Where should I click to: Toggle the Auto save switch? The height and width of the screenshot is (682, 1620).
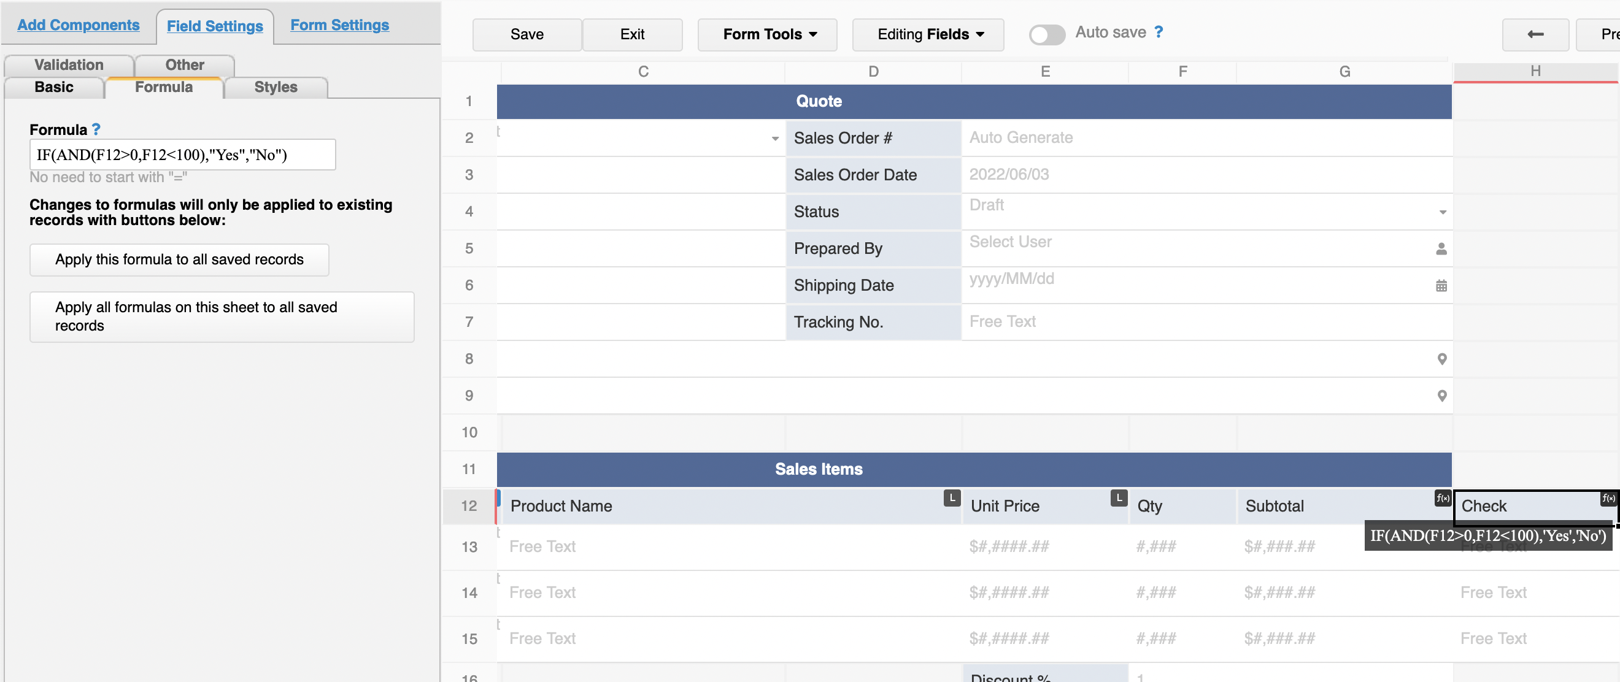(1046, 34)
